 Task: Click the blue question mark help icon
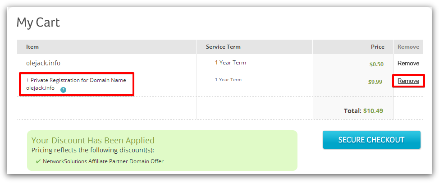(x=63, y=90)
